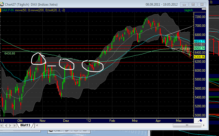Click the 'Apr' label on the time axis

click(158, 121)
